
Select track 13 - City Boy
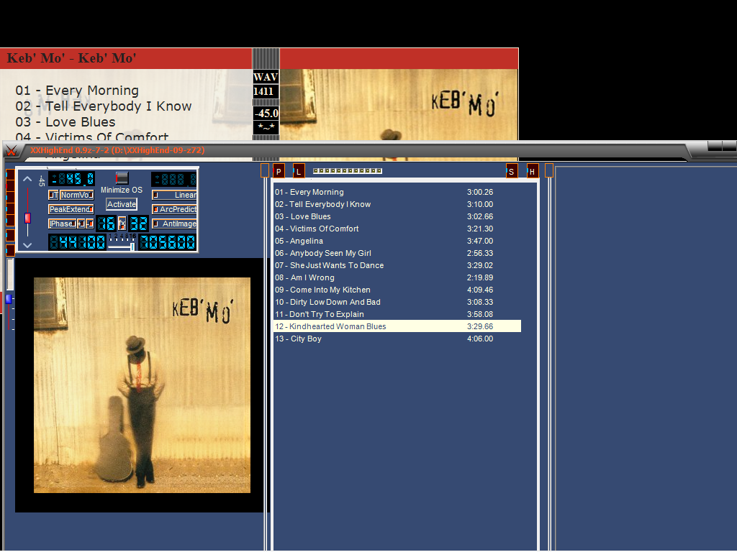click(x=397, y=339)
